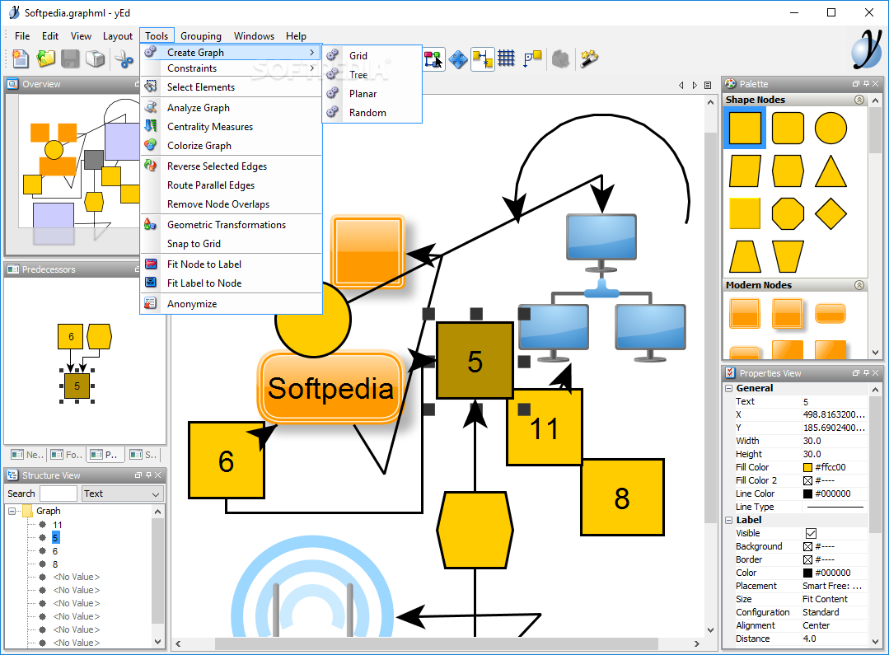This screenshot has height=655, width=889.
Task: Toggle the label Visible checkbox
Action: [811, 533]
